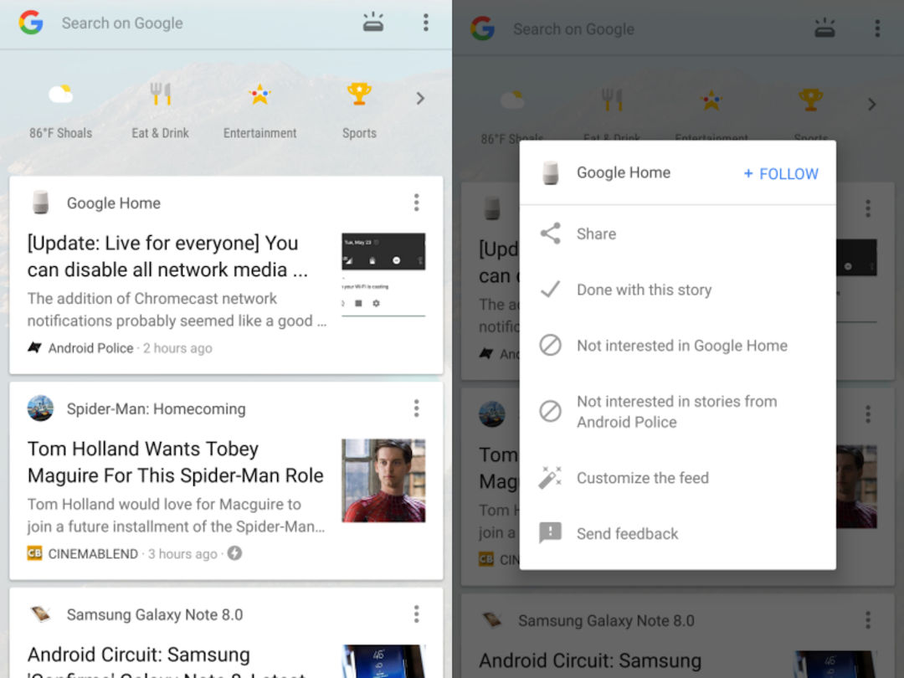This screenshot has width=904, height=678.
Task: Open Spider-Man: Homecoming card's three-dot menu, left screen
Action: [x=416, y=408]
